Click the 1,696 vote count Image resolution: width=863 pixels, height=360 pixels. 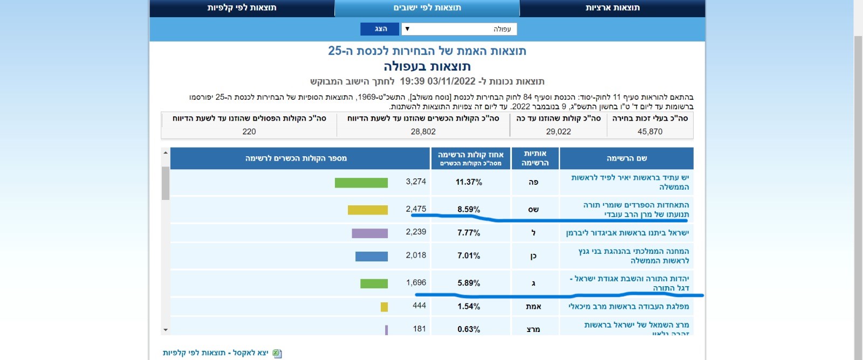(x=416, y=282)
